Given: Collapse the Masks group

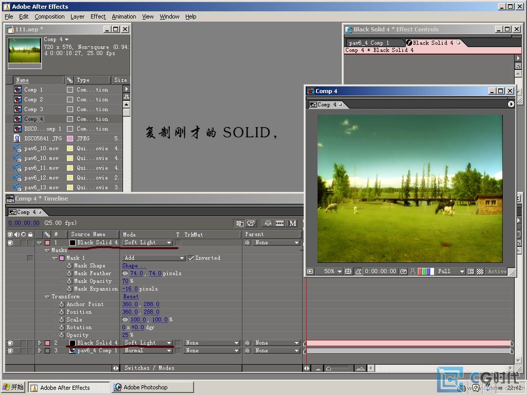Looking at the screenshot, I should [x=47, y=250].
